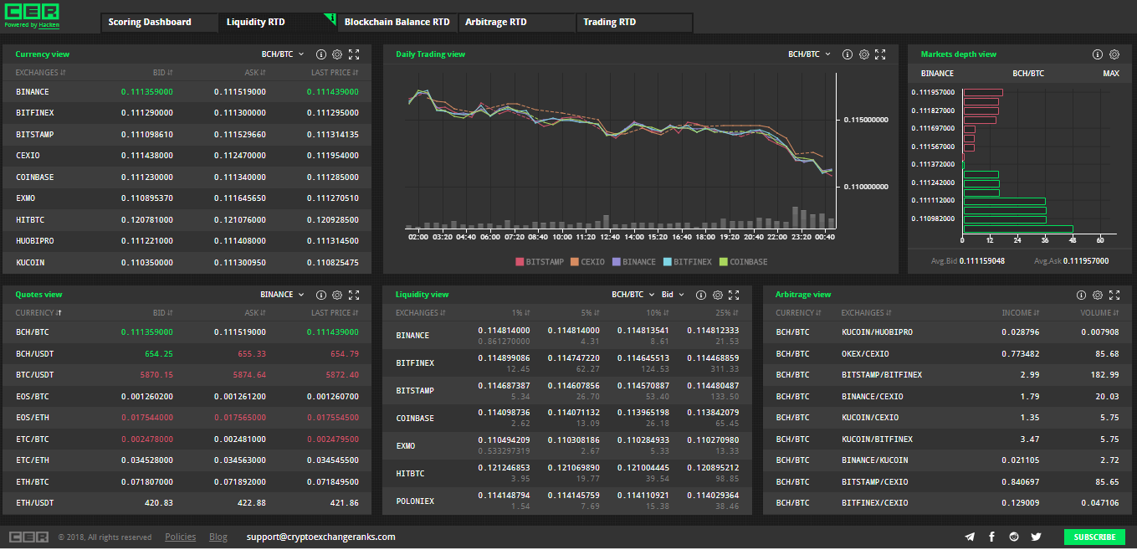Click the support@cryptoexchangeranks.com email
This screenshot has height=550, width=1137.
(321, 537)
